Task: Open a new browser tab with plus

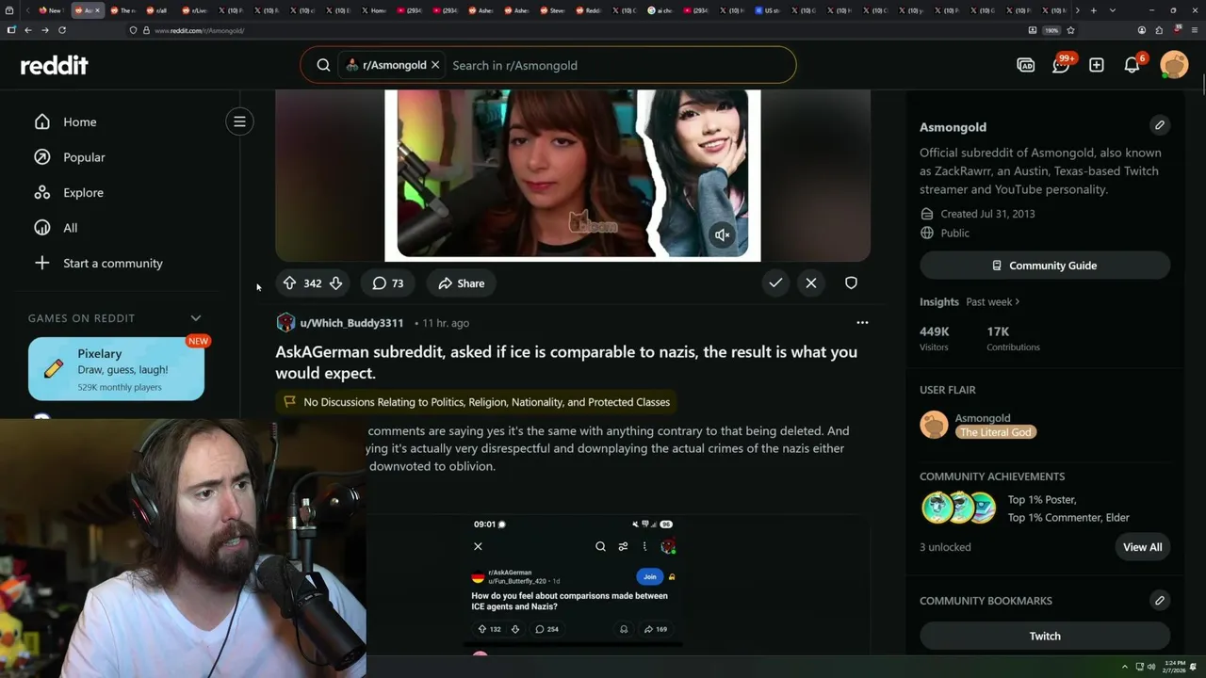Action: [1093, 10]
